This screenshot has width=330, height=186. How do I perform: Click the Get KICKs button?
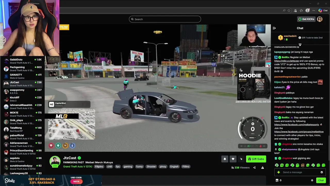click(x=306, y=19)
